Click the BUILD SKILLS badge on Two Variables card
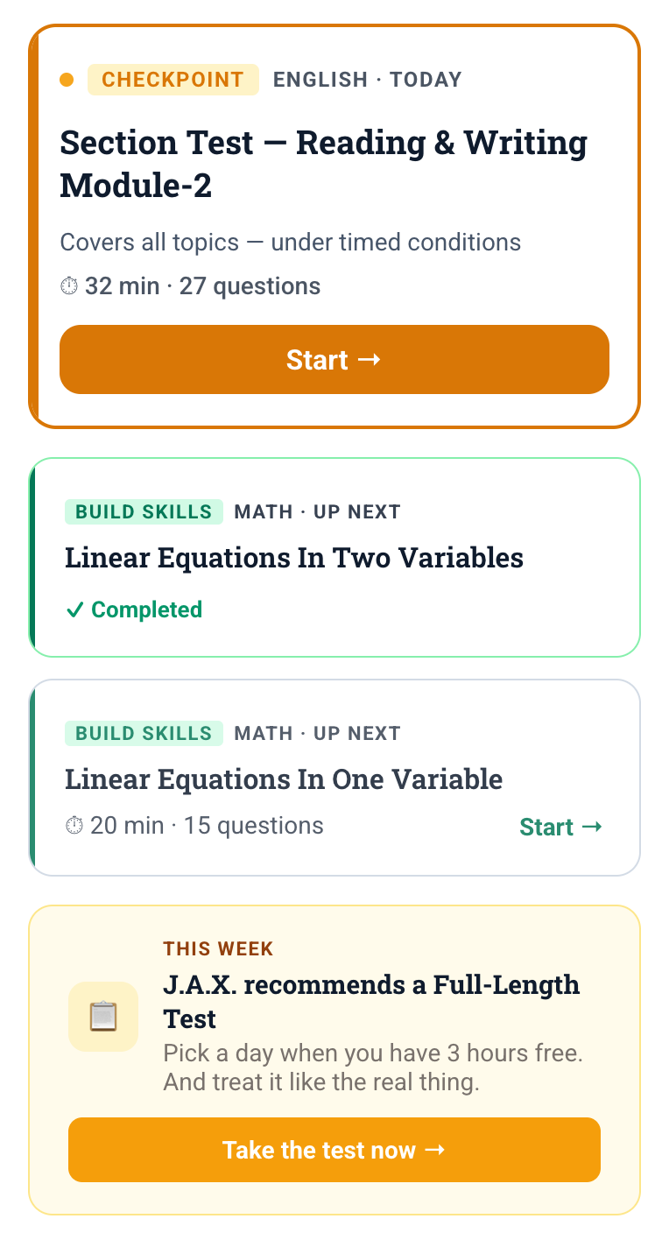This screenshot has width=669, height=1254. click(x=144, y=511)
